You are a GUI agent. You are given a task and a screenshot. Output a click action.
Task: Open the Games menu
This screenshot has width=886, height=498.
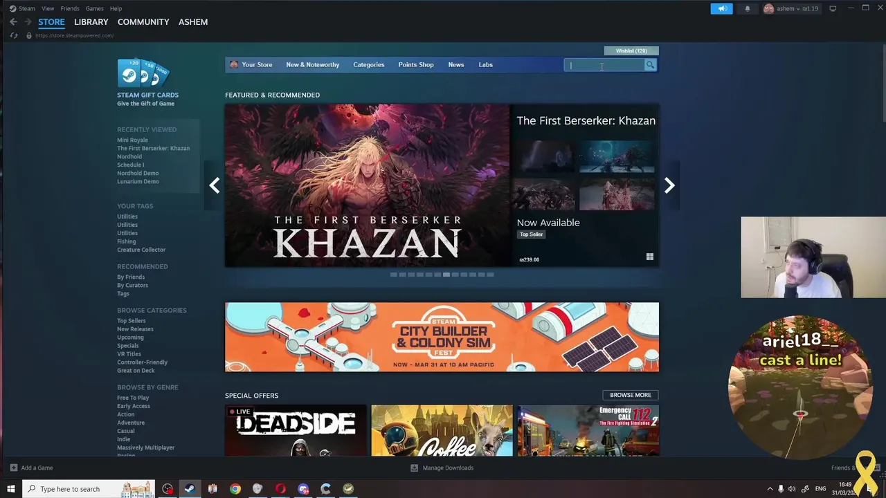click(95, 8)
